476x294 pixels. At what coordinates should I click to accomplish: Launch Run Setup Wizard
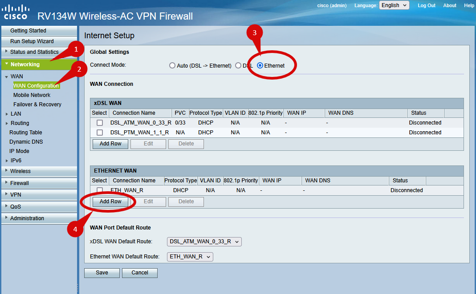[39, 41]
